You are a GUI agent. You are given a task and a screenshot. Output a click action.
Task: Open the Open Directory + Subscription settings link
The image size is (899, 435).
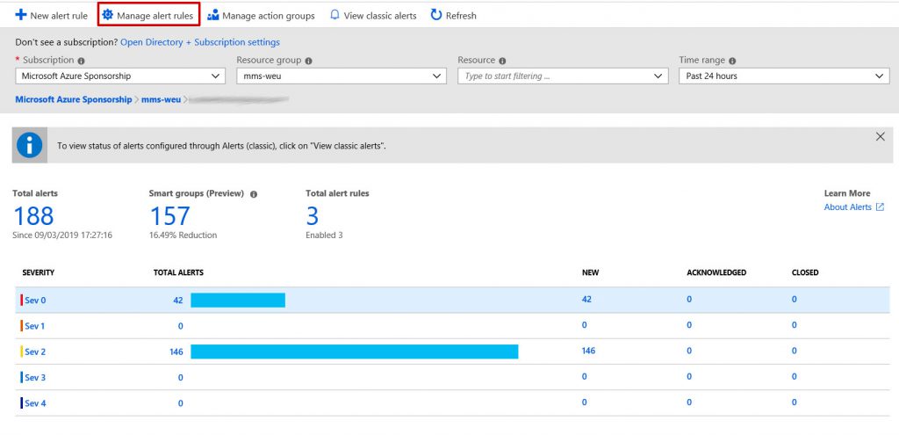(x=200, y=42)
